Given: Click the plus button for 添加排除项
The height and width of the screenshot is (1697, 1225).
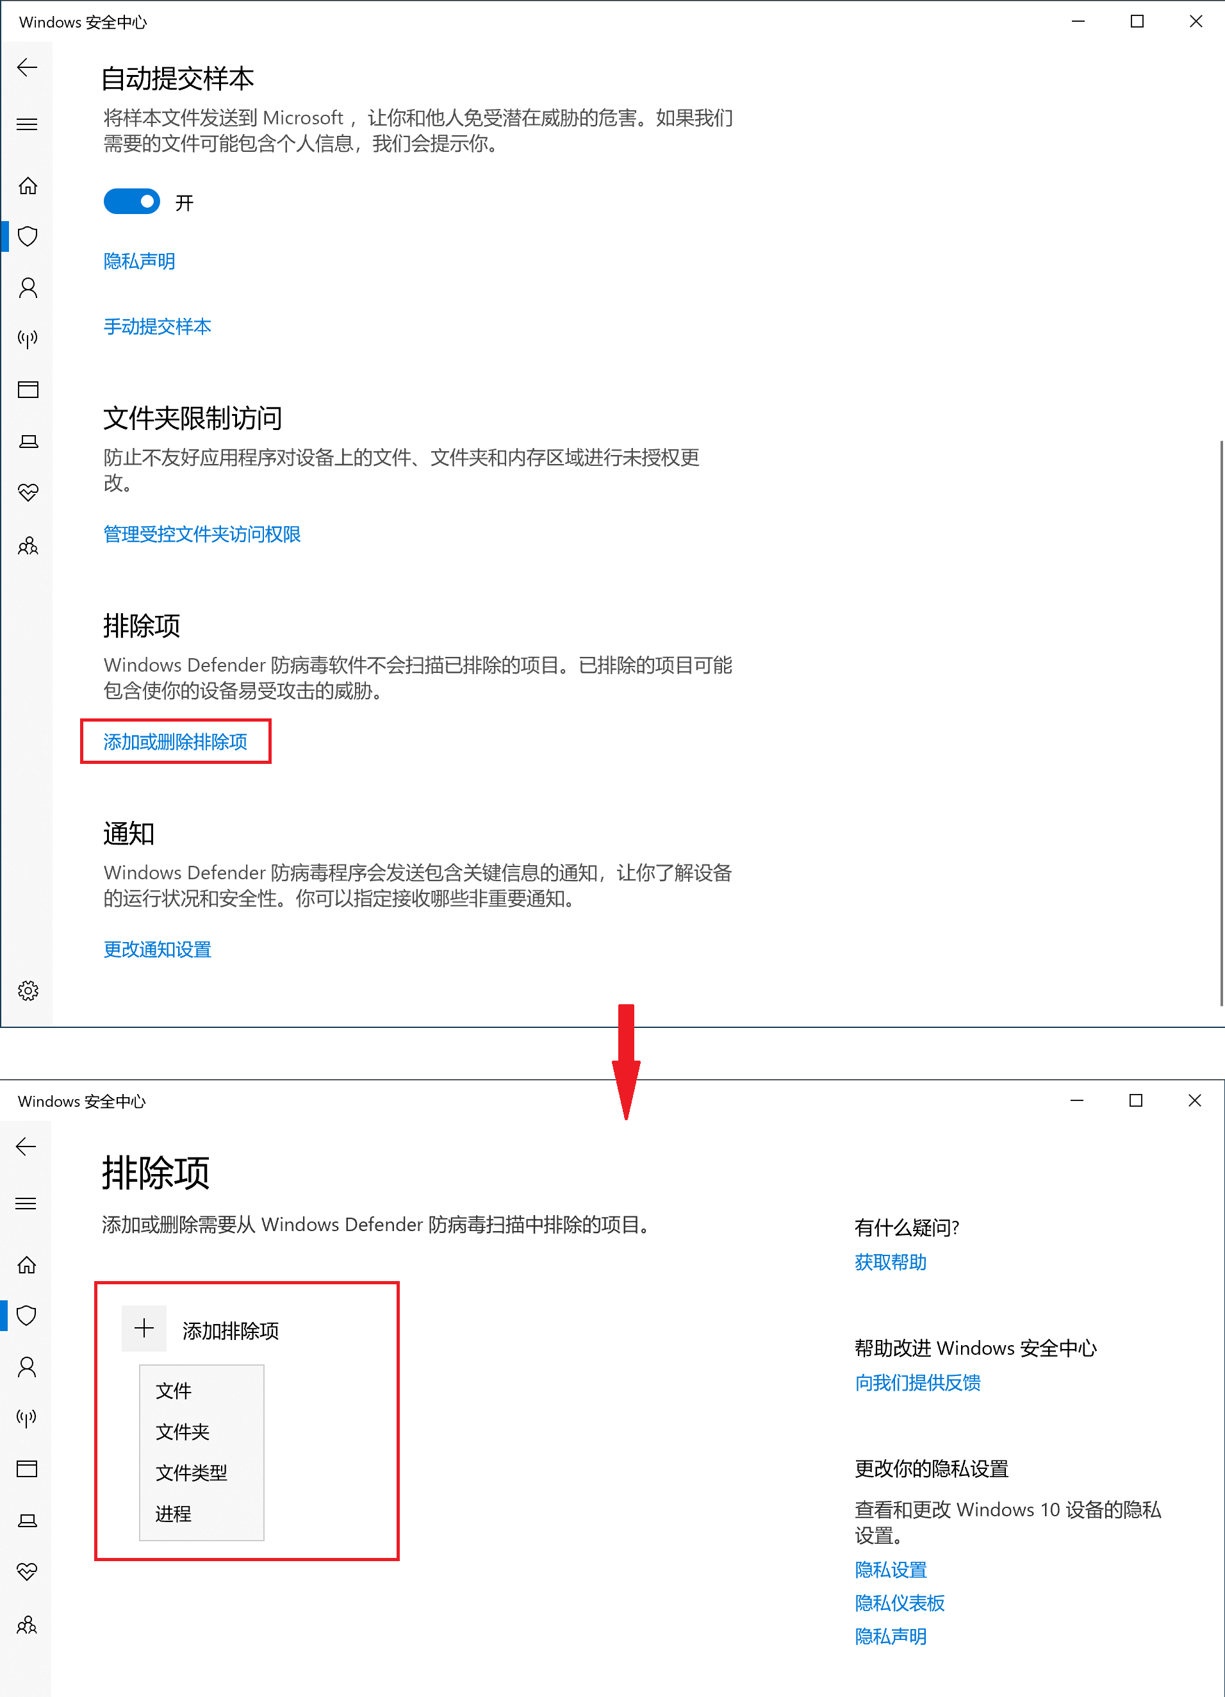Looking at the screenshot, I should click(144, 1329).
